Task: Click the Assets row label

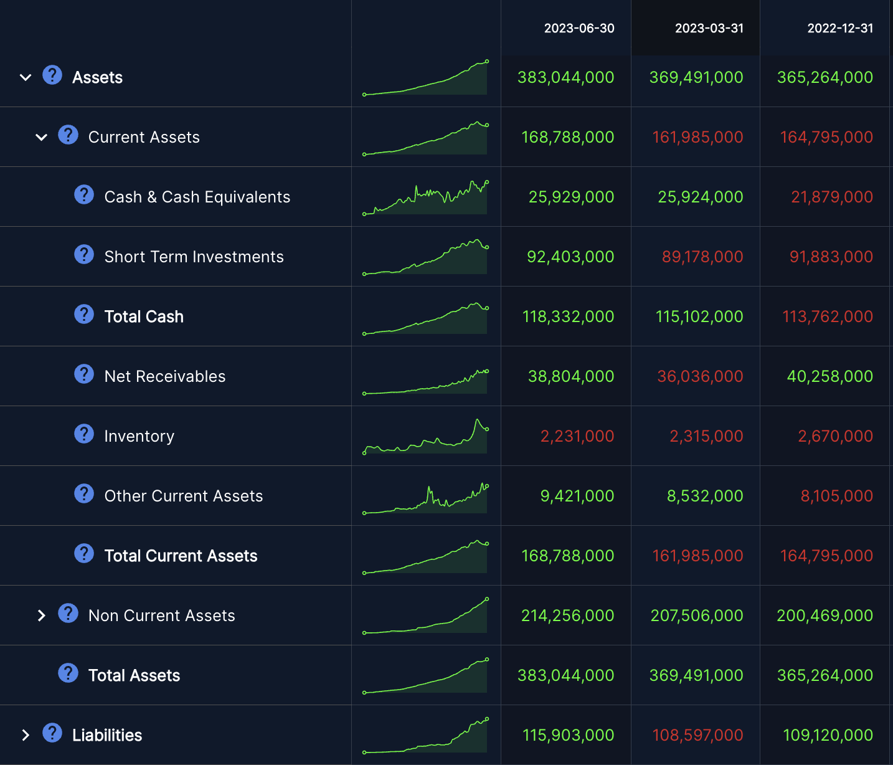Action: click(x=97, y=77)
